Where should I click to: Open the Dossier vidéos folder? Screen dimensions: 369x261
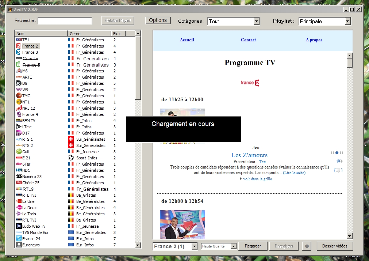coord(334,246)
